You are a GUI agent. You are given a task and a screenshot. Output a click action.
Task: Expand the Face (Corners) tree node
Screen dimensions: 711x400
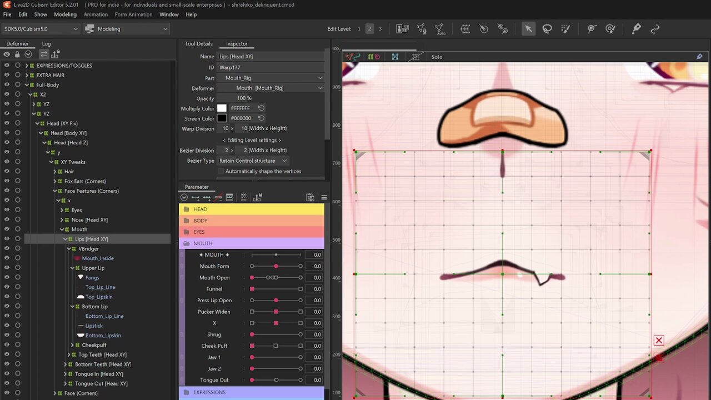(54, 393)
